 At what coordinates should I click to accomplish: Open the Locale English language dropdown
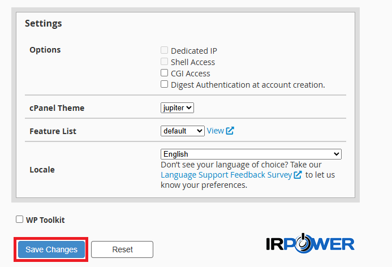251,154
